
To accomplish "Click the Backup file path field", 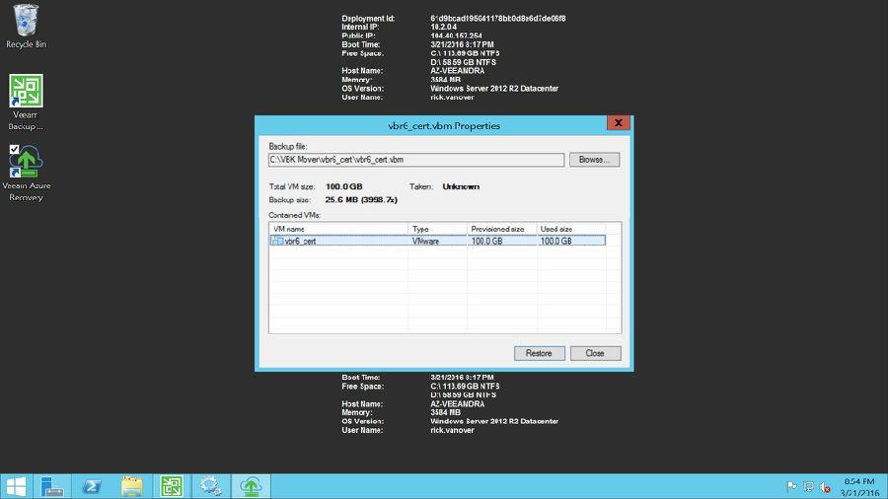I will tap(416, 160).
